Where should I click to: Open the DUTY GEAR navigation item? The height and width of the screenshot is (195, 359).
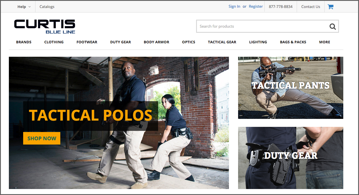(x=120, y=42)
